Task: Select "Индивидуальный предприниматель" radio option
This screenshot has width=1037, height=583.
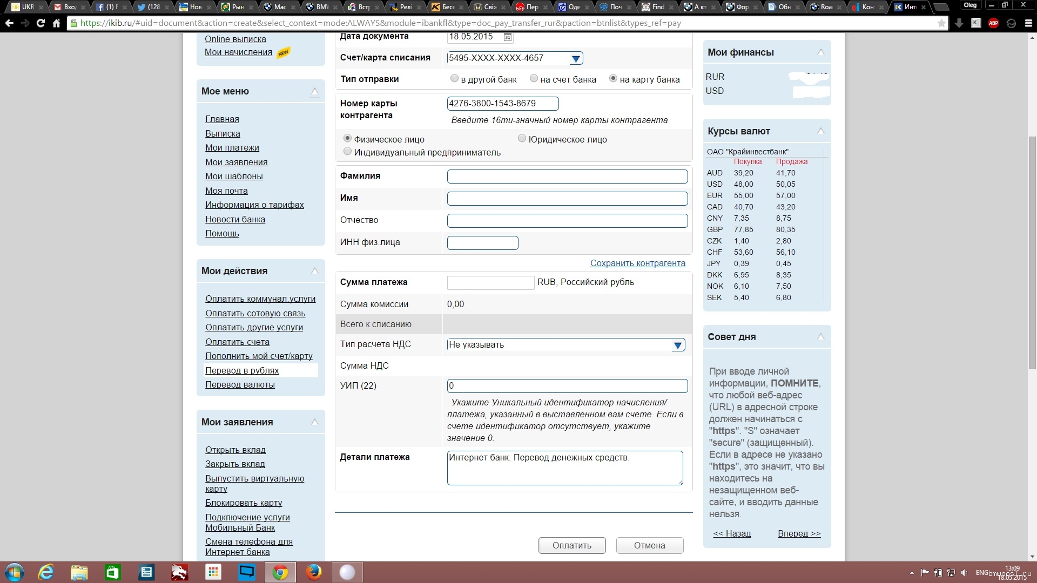Action: tap(347, 152)
